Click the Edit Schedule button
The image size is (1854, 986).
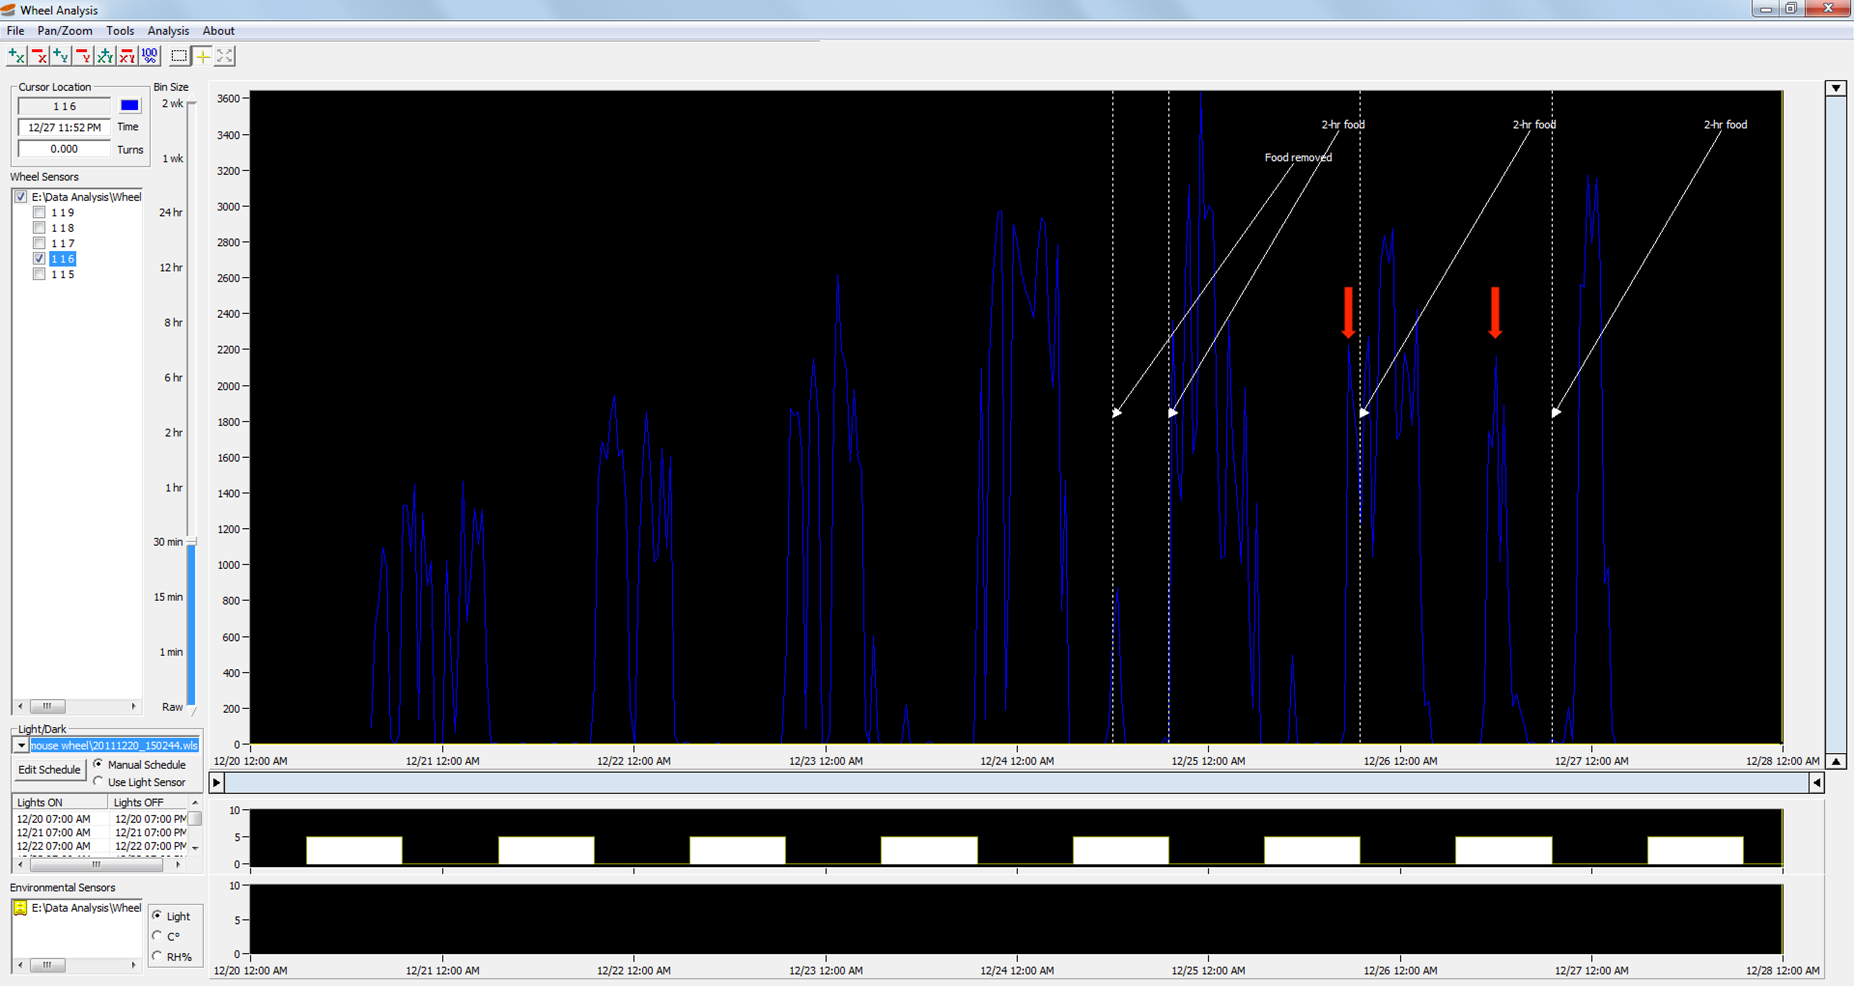(49, 769)
